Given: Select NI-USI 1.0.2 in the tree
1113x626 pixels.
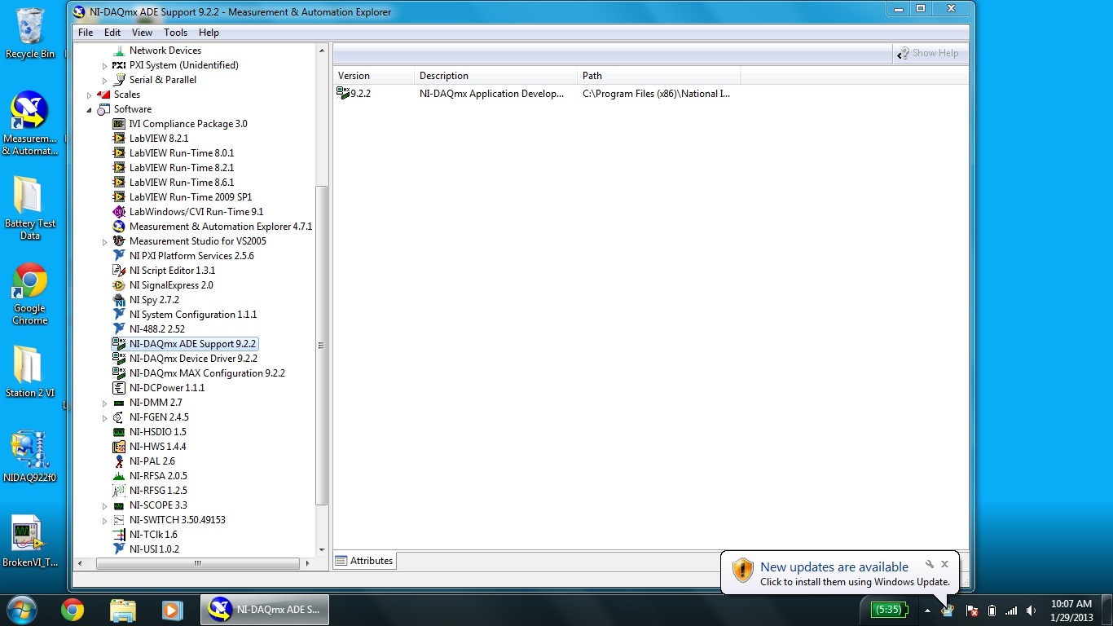Looking at the screenshot, I should pyautogui.click(x=154, y=549).
